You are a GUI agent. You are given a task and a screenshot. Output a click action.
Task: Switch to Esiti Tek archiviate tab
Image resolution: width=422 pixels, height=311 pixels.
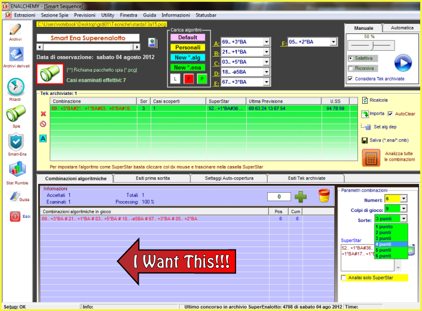[307, 178]
